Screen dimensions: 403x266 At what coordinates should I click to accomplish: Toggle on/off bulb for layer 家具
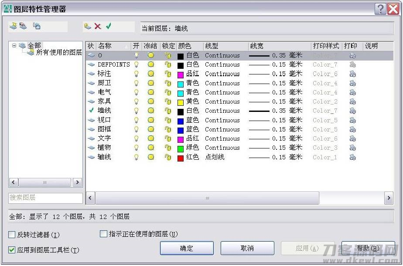(137, 101)
